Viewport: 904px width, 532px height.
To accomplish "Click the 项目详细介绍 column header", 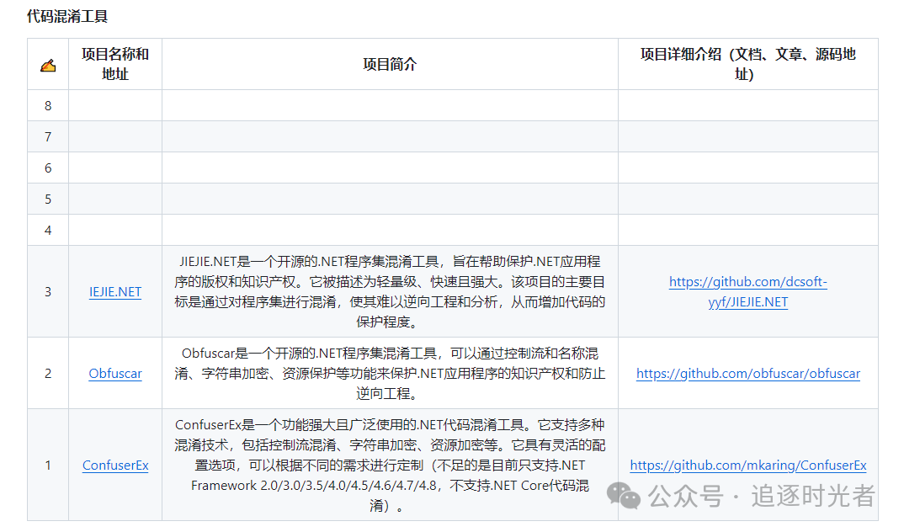I will click(748, 64).
